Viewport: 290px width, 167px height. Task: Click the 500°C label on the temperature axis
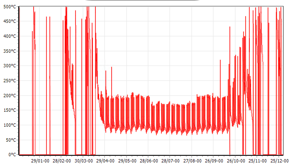pyautogui.click(x=9, y=7)
